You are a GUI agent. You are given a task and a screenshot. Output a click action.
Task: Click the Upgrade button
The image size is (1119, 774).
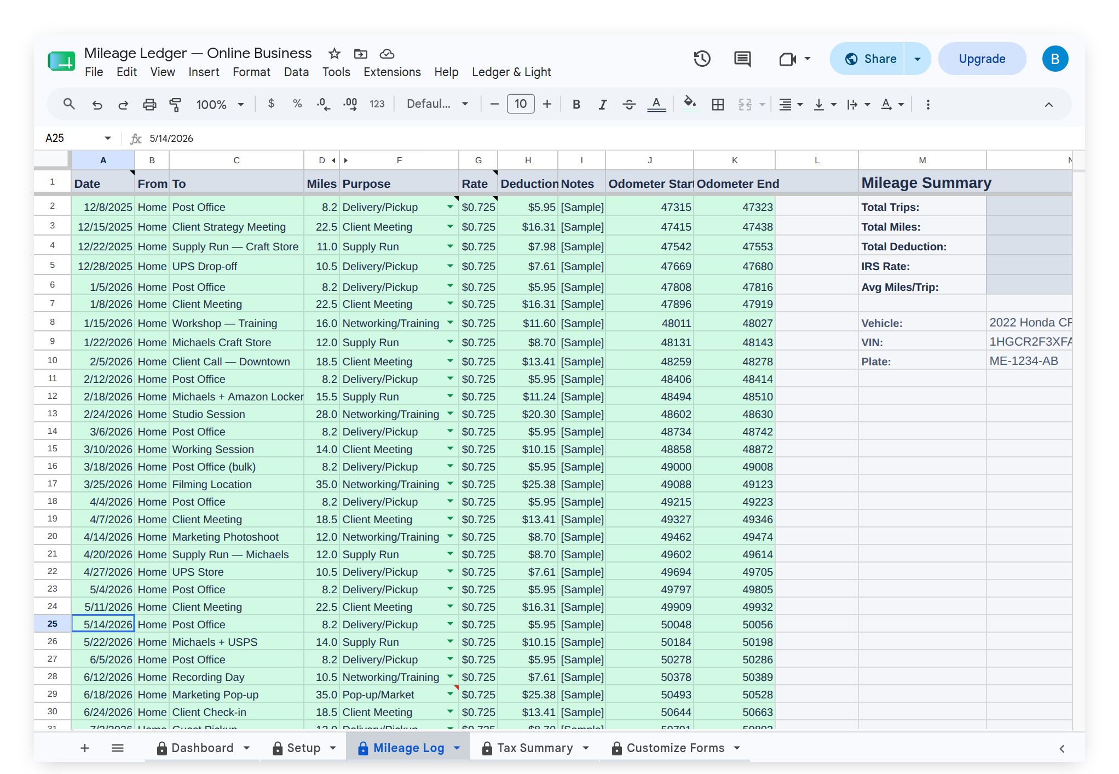(982, 59)
